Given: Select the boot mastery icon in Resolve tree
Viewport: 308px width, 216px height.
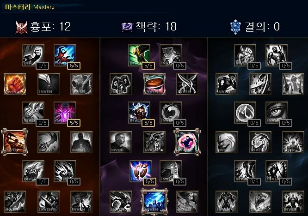Looking at the screenshot, I should [245, 171].
